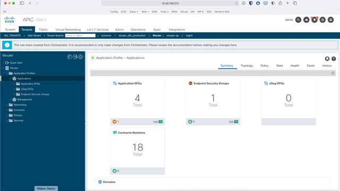Viewport: 340px width, 191px height.
Task: Switch to the Topology tab
Action: click(246, 66)
